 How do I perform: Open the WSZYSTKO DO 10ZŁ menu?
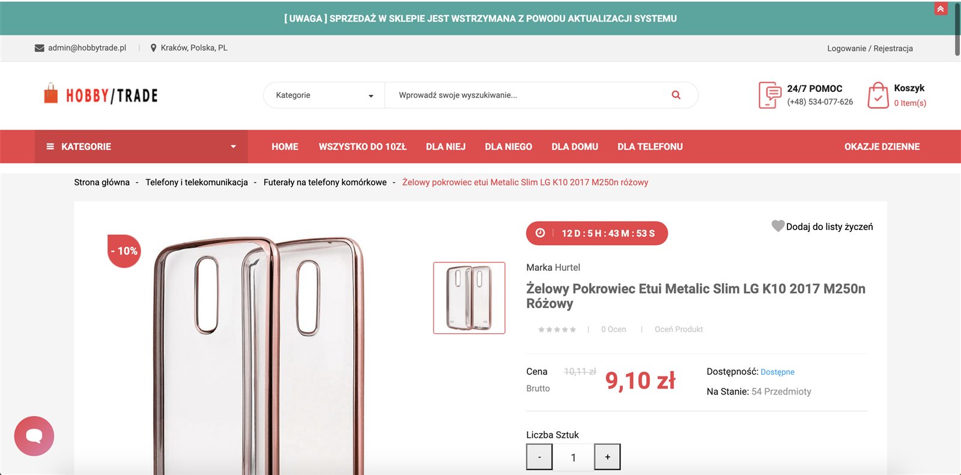362,147
